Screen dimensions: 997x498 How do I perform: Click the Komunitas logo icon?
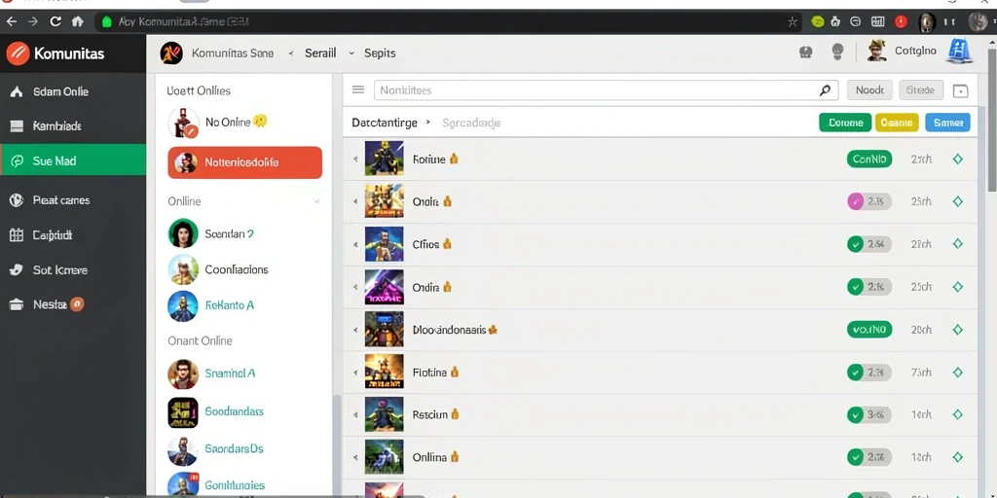click(x=18, y=53)
